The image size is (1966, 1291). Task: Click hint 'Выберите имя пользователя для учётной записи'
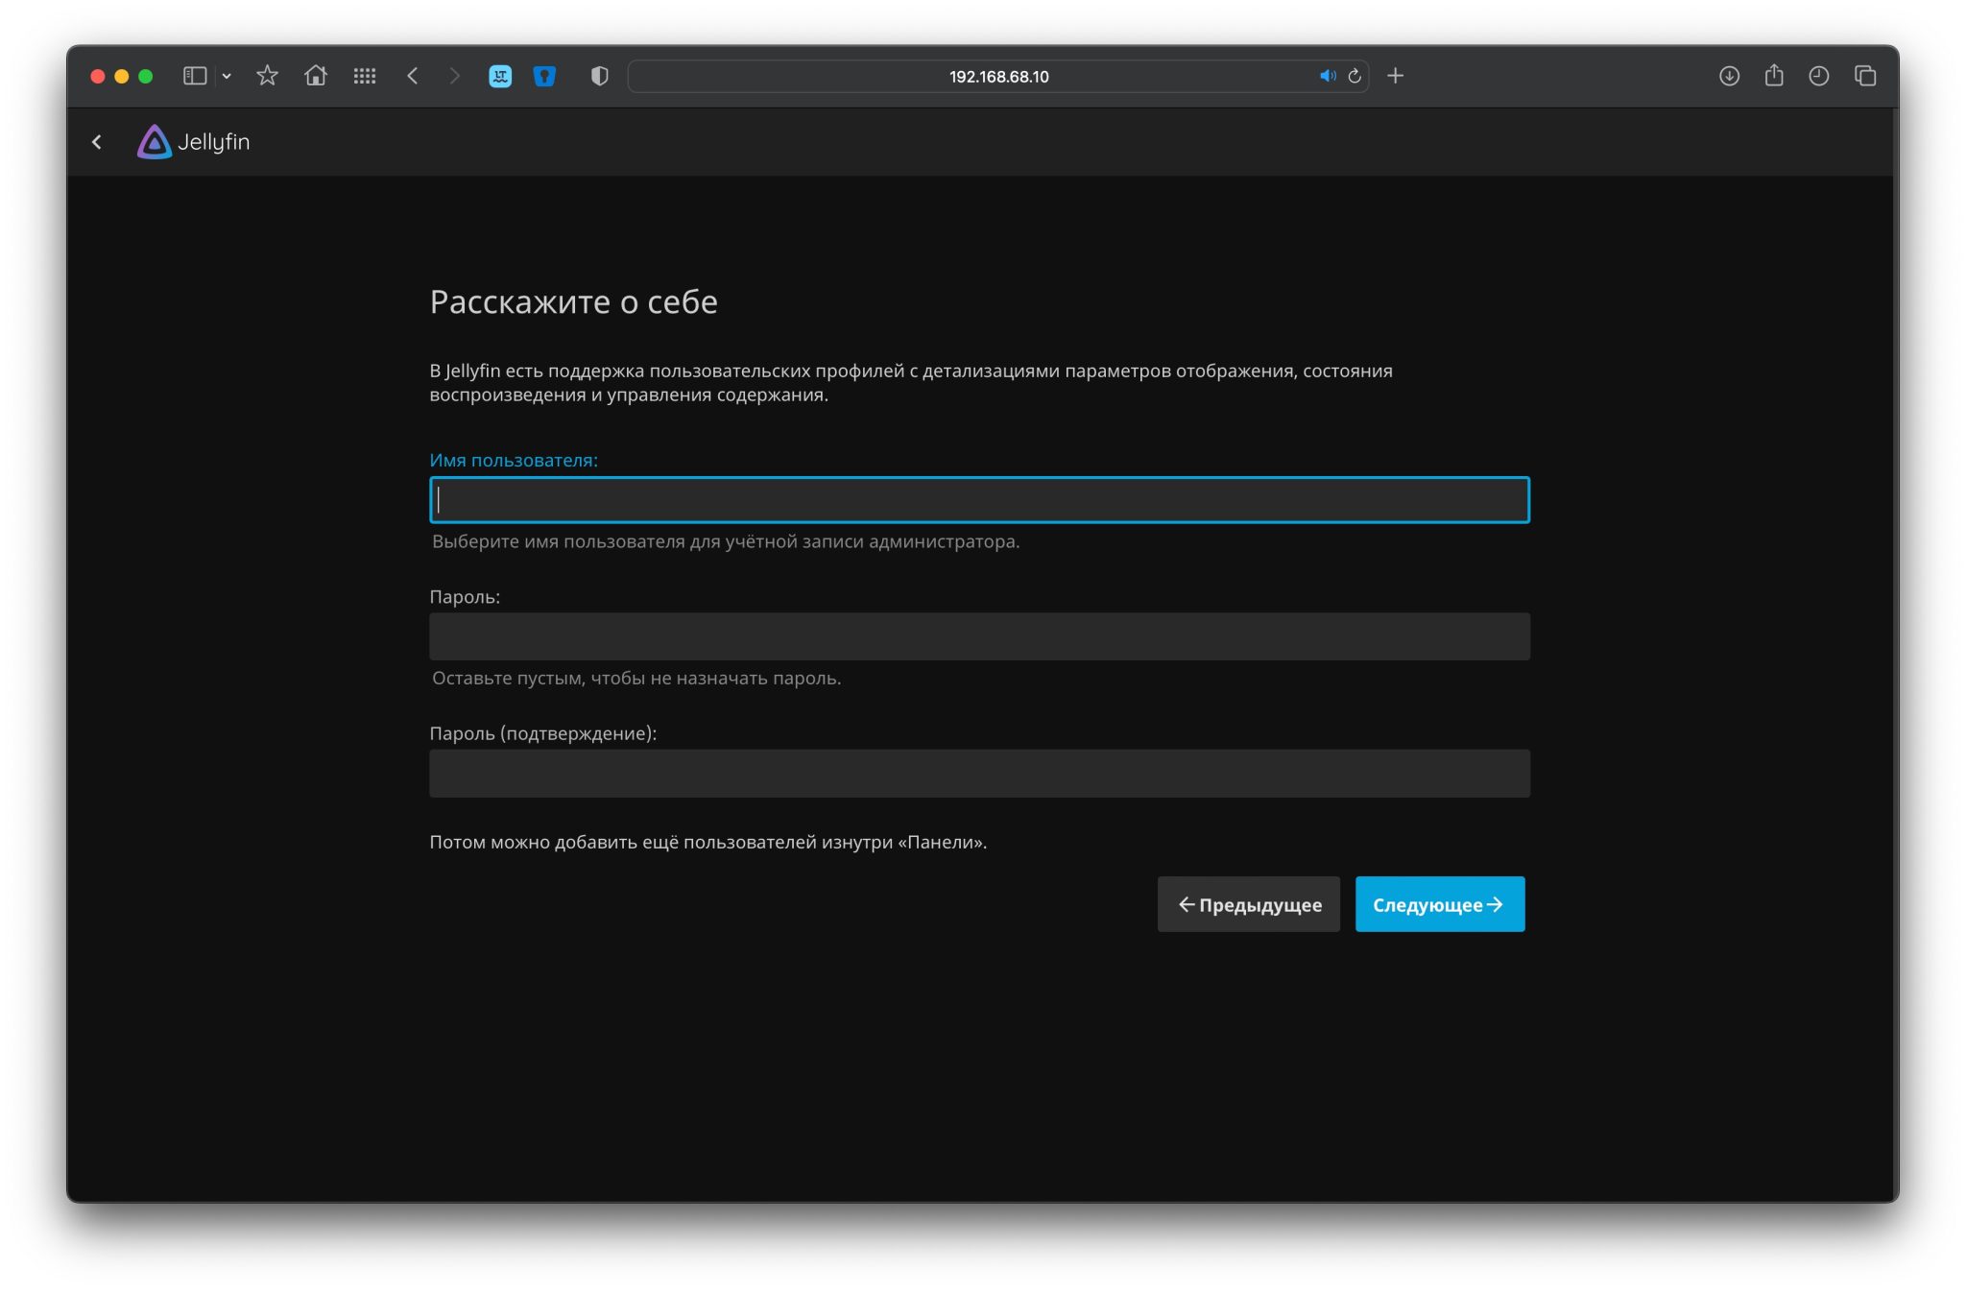coord(648,542)
